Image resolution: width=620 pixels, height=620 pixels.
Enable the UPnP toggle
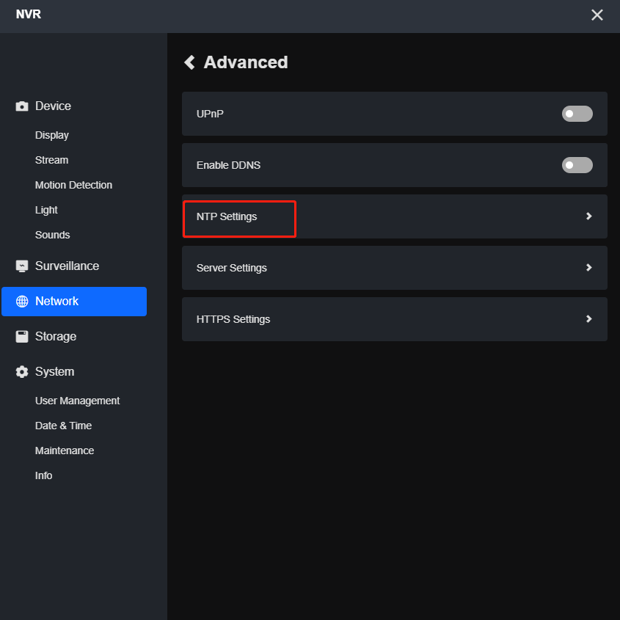tap(577, 114)
